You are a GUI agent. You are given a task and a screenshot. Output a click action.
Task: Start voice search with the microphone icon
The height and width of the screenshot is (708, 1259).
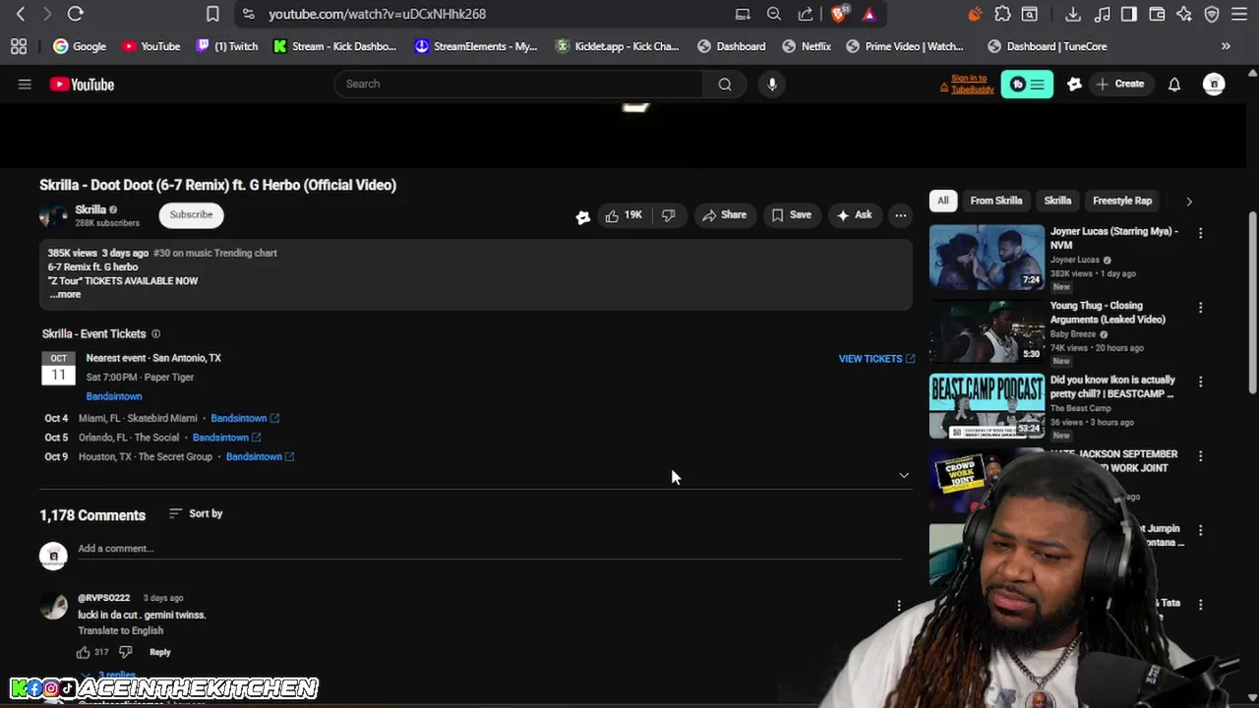point(772,84)
